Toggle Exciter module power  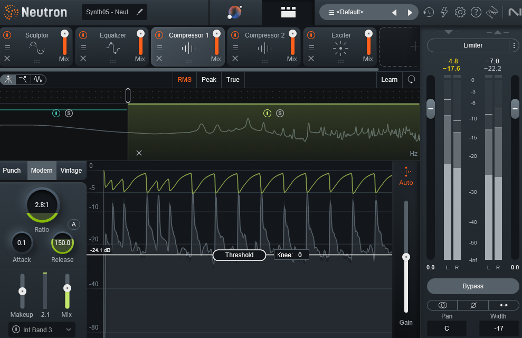[x=311, y=35]
